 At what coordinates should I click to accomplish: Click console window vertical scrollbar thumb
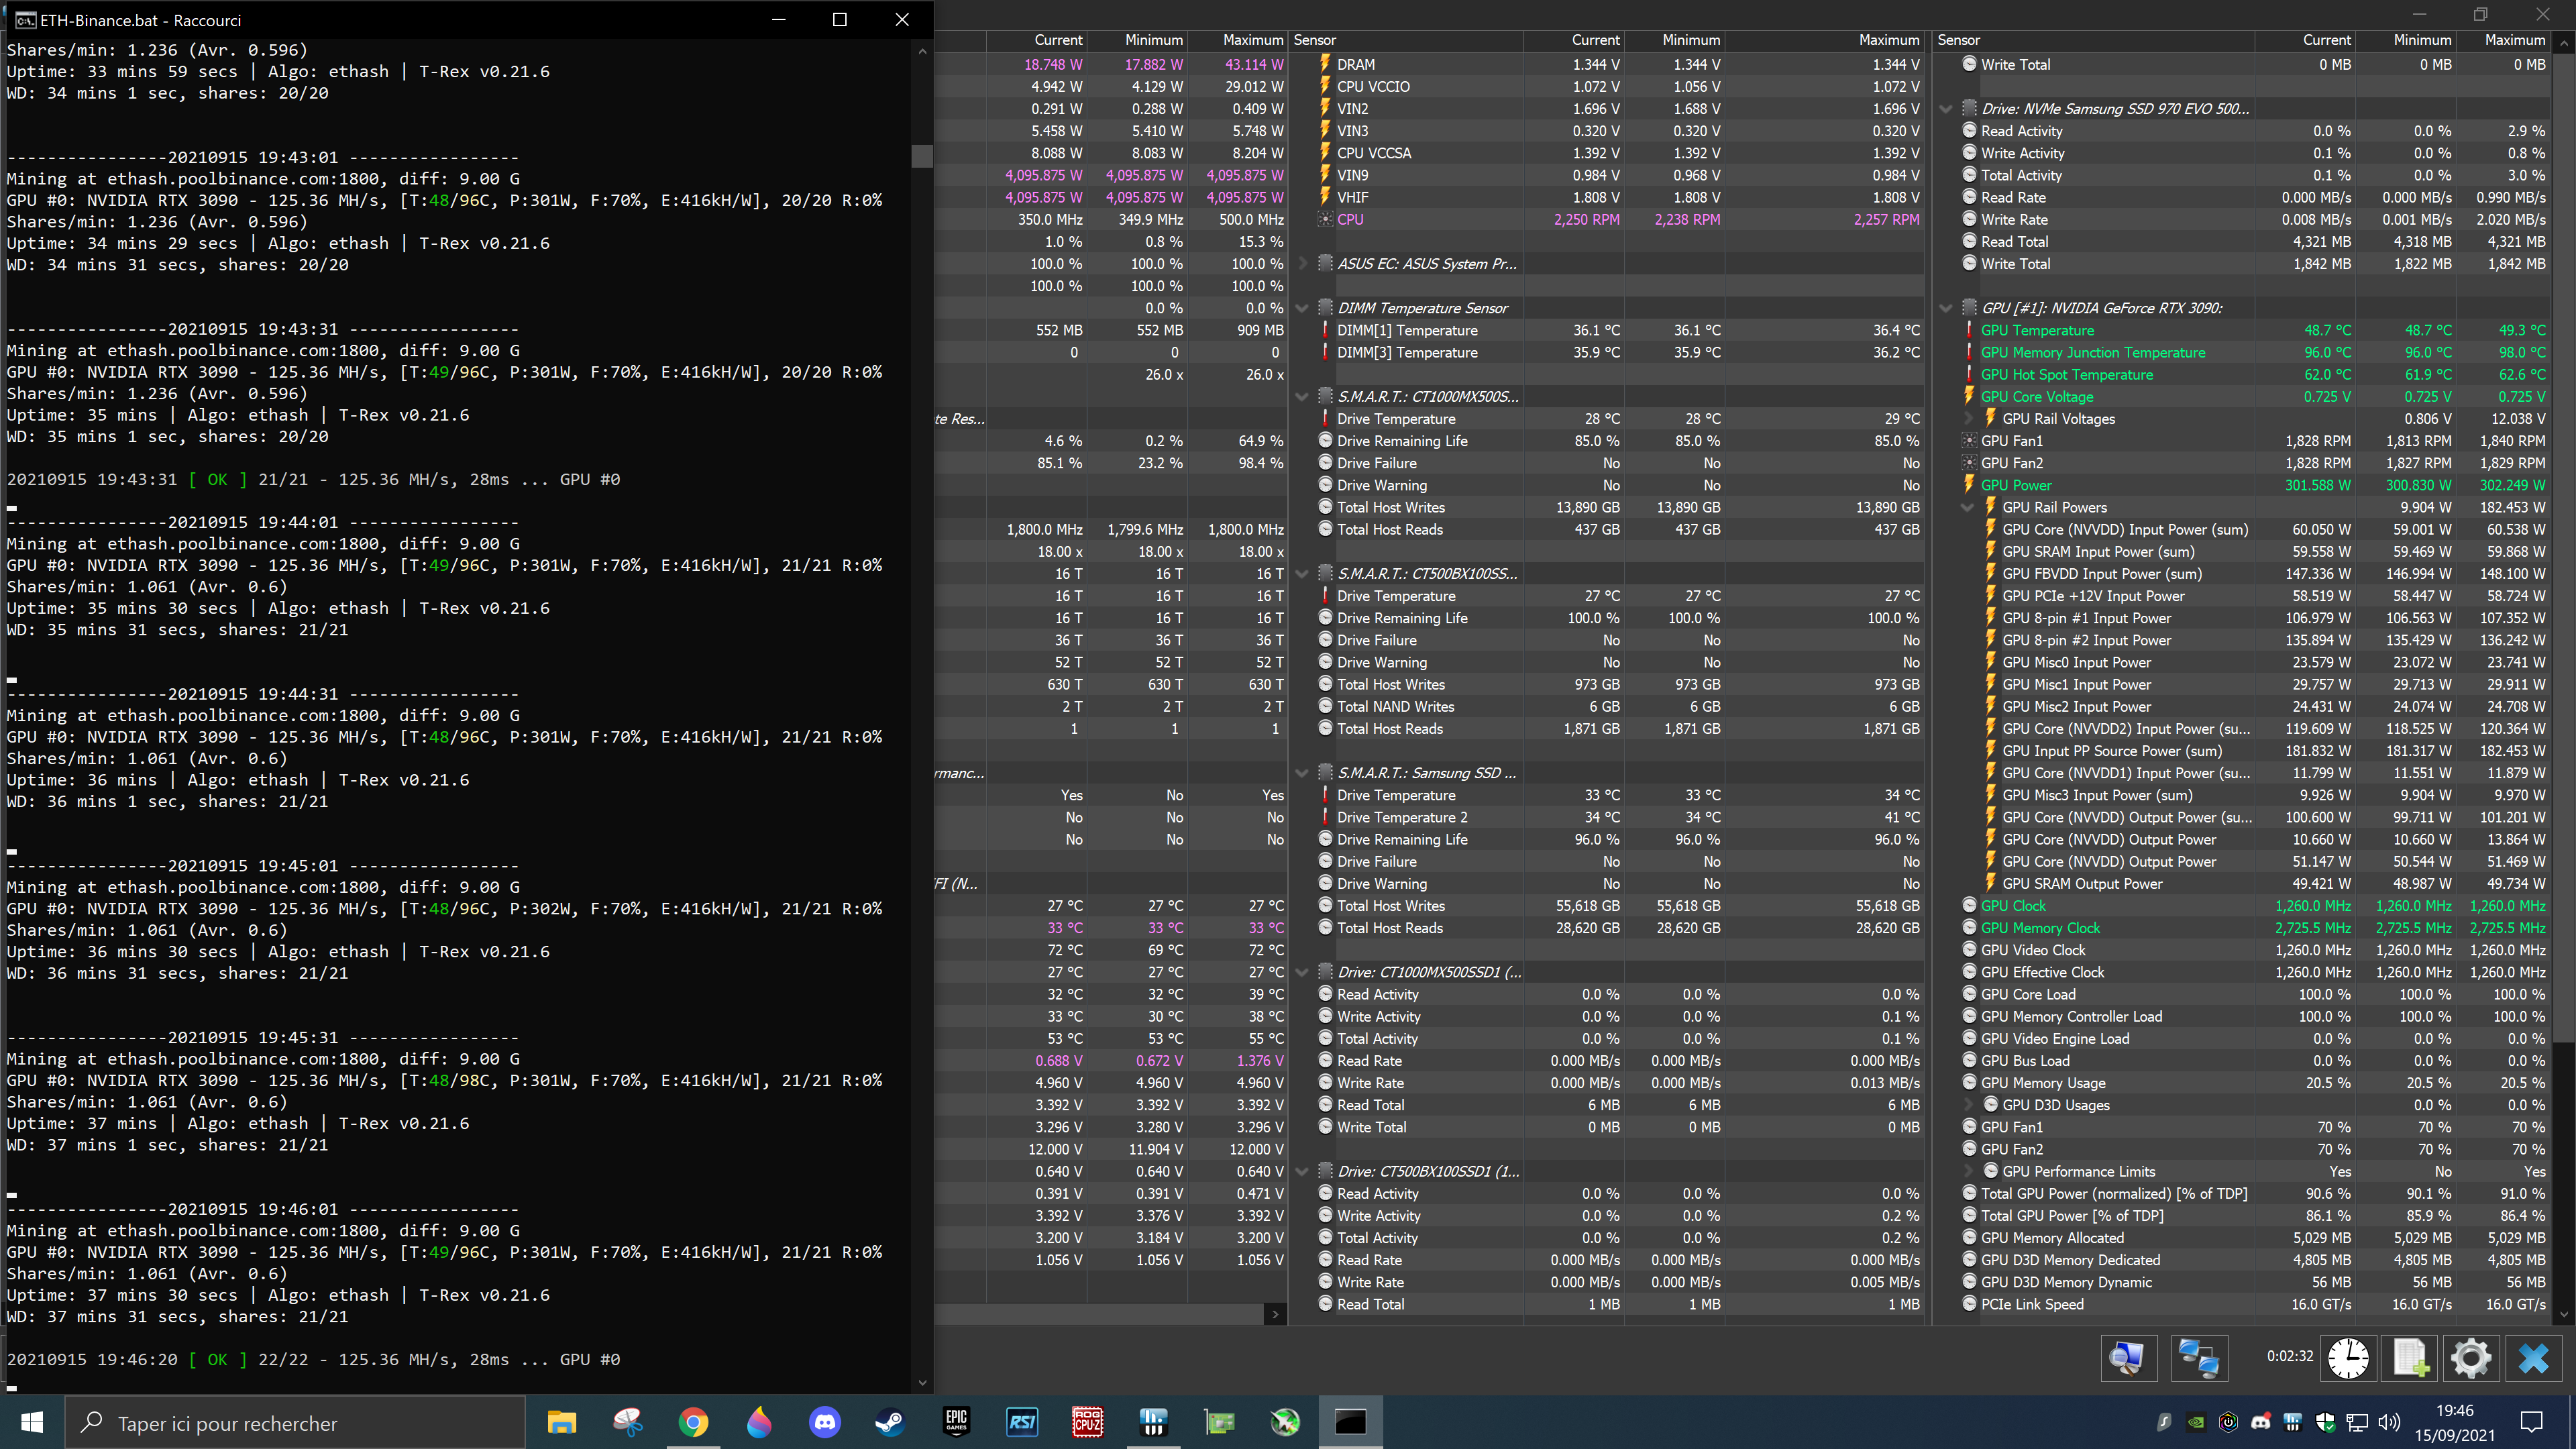point(922,156)
